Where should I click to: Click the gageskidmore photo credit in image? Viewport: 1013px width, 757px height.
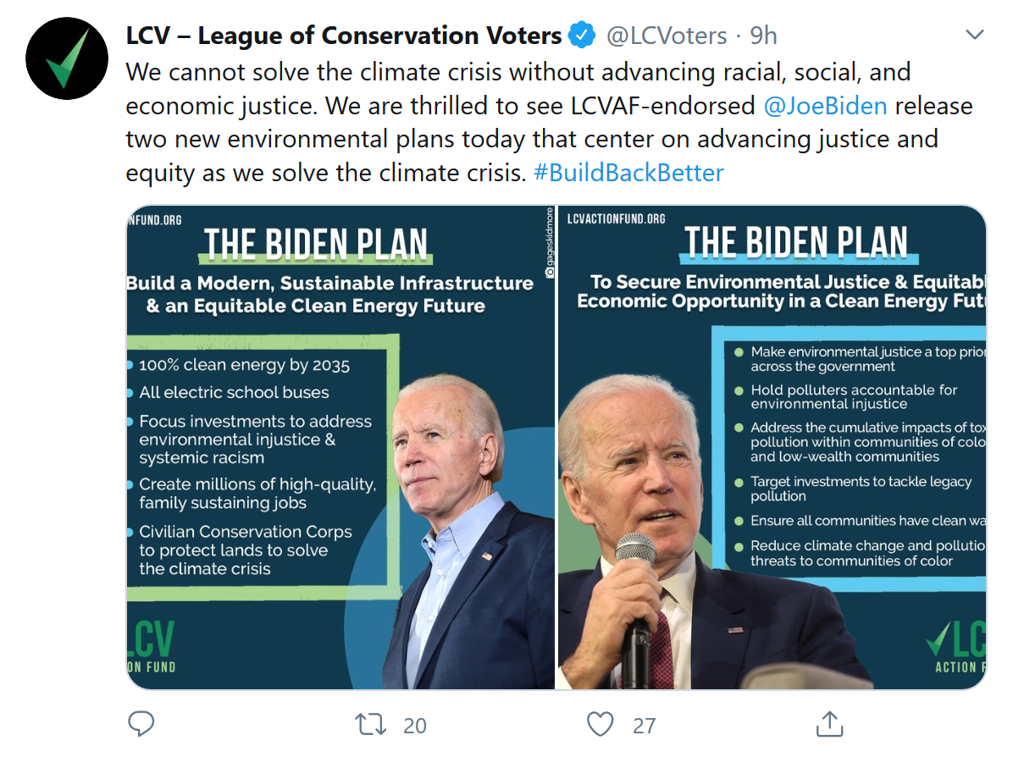pyautogui.click(x=549, y=243)
